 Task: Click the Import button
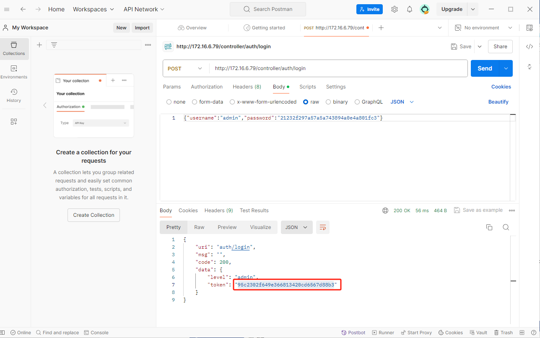(x=142, y=28)
